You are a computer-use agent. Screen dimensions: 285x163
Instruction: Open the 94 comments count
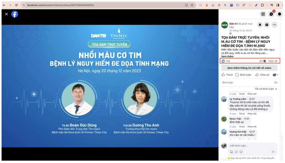click(262, 61)
